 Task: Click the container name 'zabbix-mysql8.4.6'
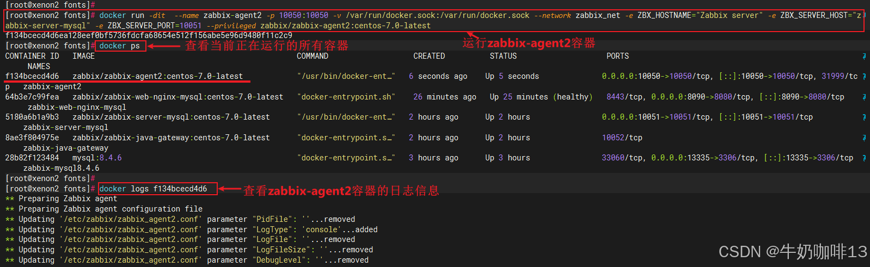[61, 168]
